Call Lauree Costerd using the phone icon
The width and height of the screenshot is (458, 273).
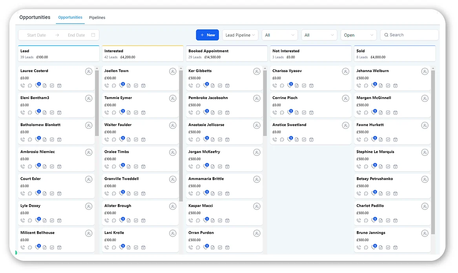(22, 86)
